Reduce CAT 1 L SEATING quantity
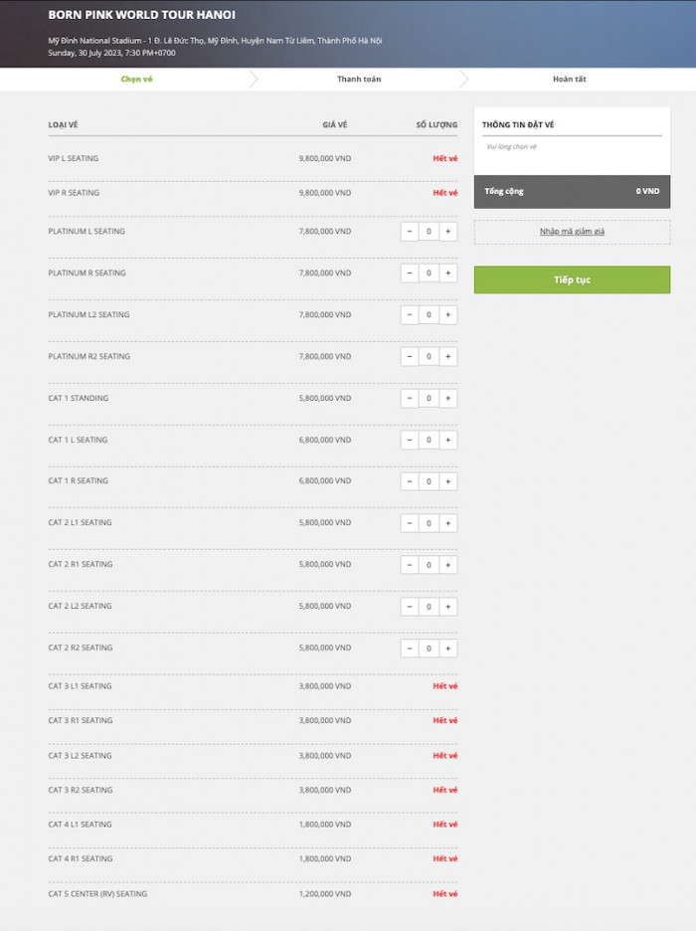The image size is (696, 931). click(410, 440)
